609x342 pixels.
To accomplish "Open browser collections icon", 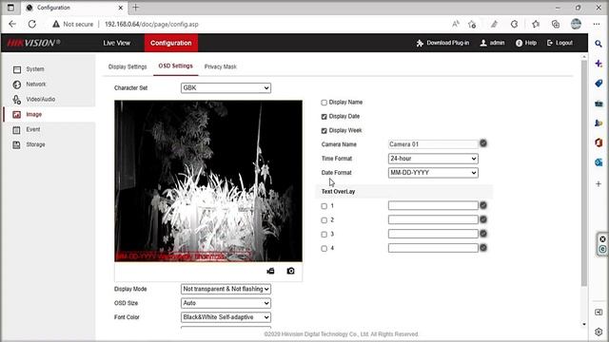I will point(556,24).
